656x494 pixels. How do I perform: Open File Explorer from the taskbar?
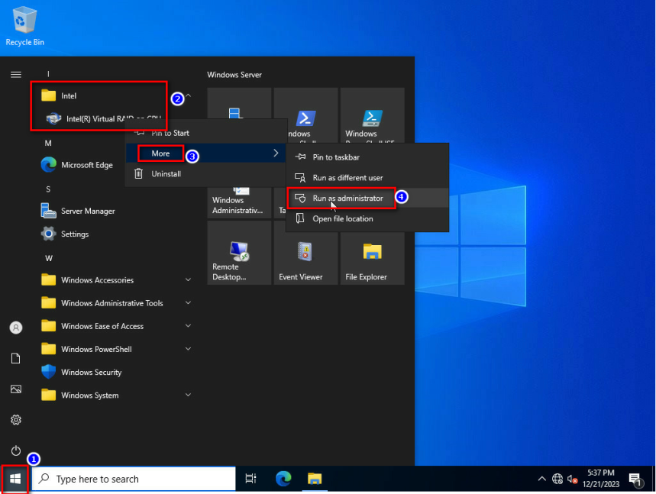pyautogui.click(x=315, y=479)
